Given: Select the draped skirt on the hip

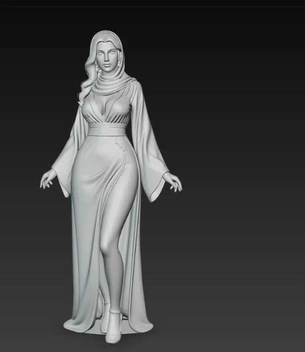Looking at the screenshot, I should coord(101,171).
